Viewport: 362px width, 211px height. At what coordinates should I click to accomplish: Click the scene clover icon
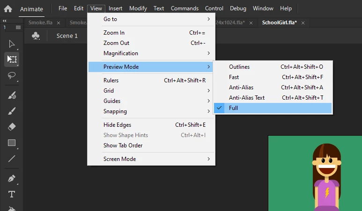point(36,36)
